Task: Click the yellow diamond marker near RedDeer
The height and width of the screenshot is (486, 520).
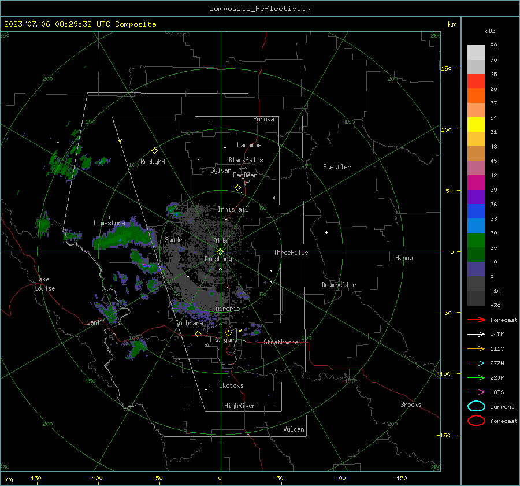Action: tap(237, 188)
